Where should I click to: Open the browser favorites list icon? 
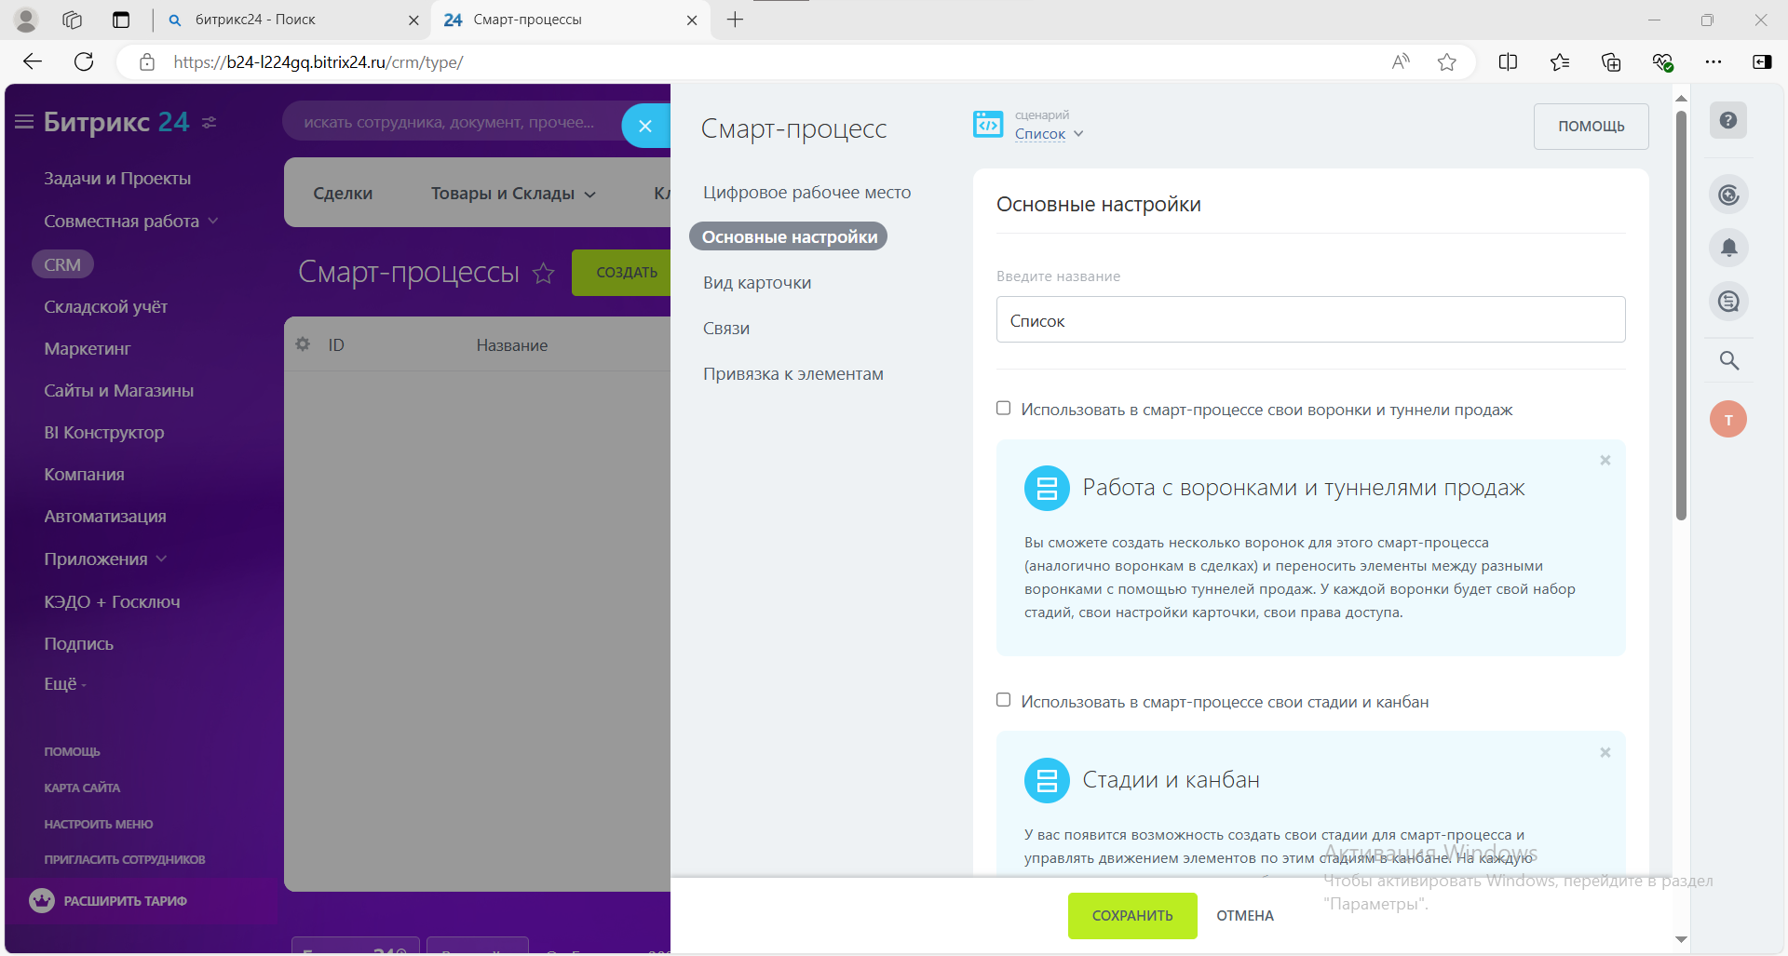(1560, 62)
